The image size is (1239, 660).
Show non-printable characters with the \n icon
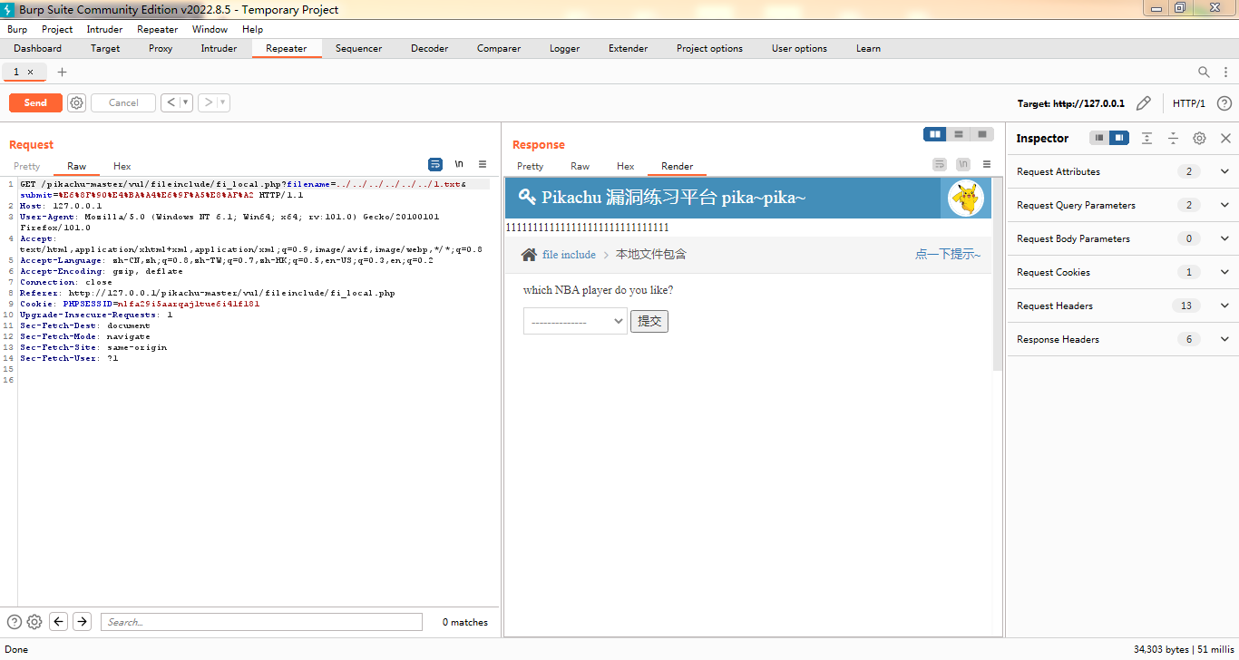(x=459, y=164)
